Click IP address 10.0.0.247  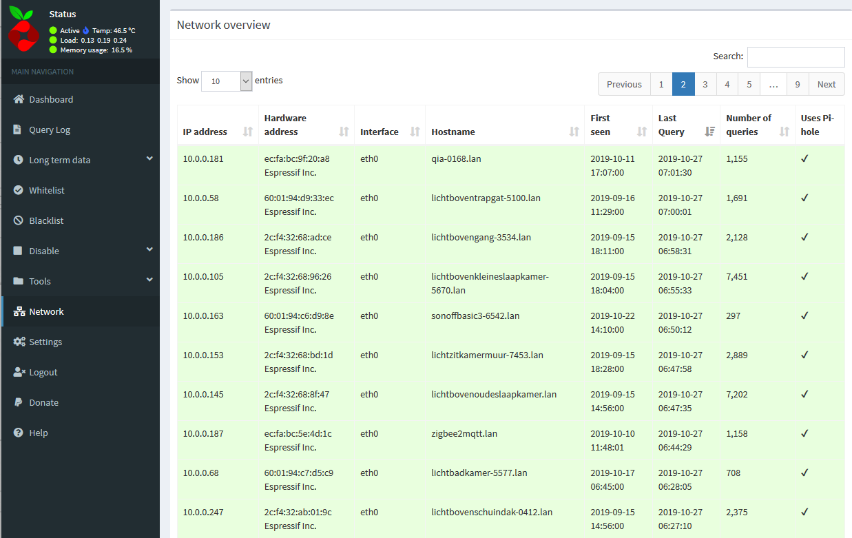(x=203, y=512)
